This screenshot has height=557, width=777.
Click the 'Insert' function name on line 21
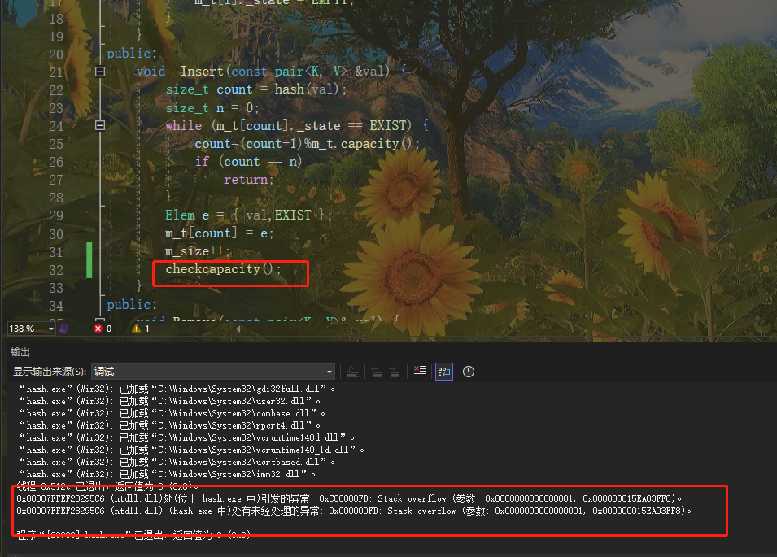202,72
